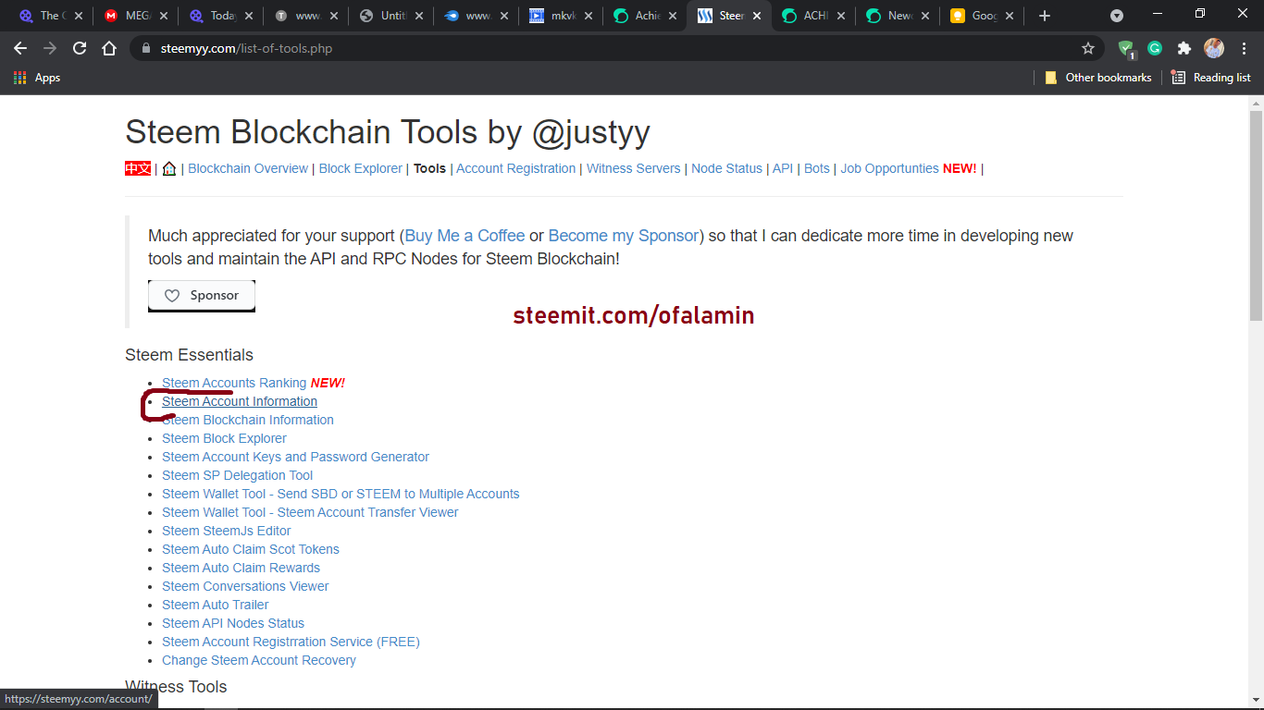Open Steem Account Keys and Password Generator
The width and height of the screenshot is (1264, 710).
coord(295,457)
